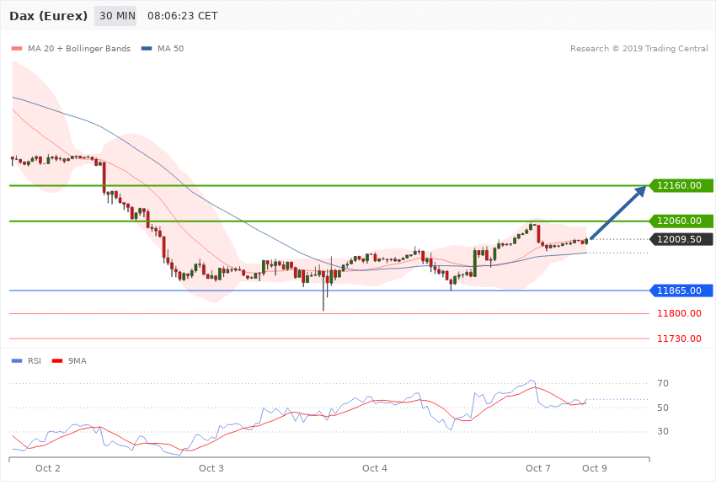This screenshot has width=716, height=485.
Task: Click the 30 MIN timeframe badge
Action: pos(115,16)
